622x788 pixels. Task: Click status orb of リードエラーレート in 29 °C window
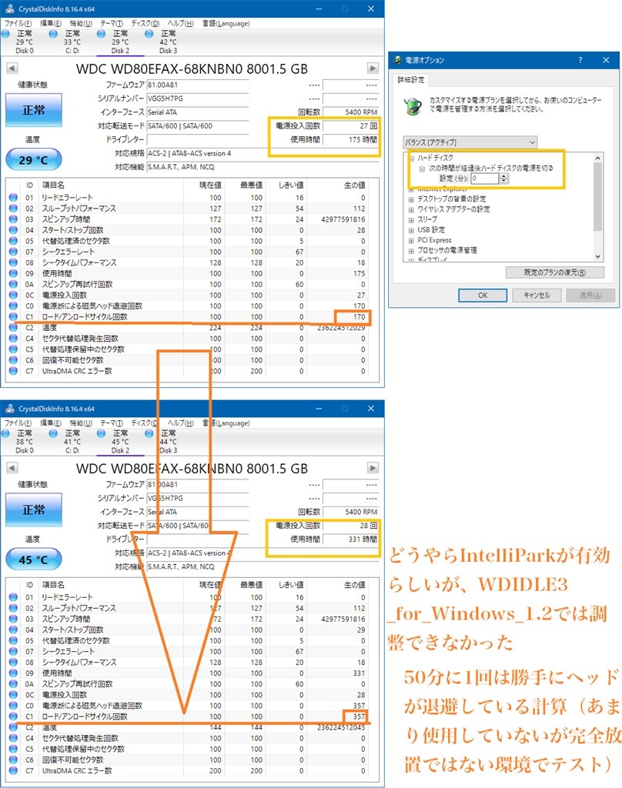pos(13,198)
